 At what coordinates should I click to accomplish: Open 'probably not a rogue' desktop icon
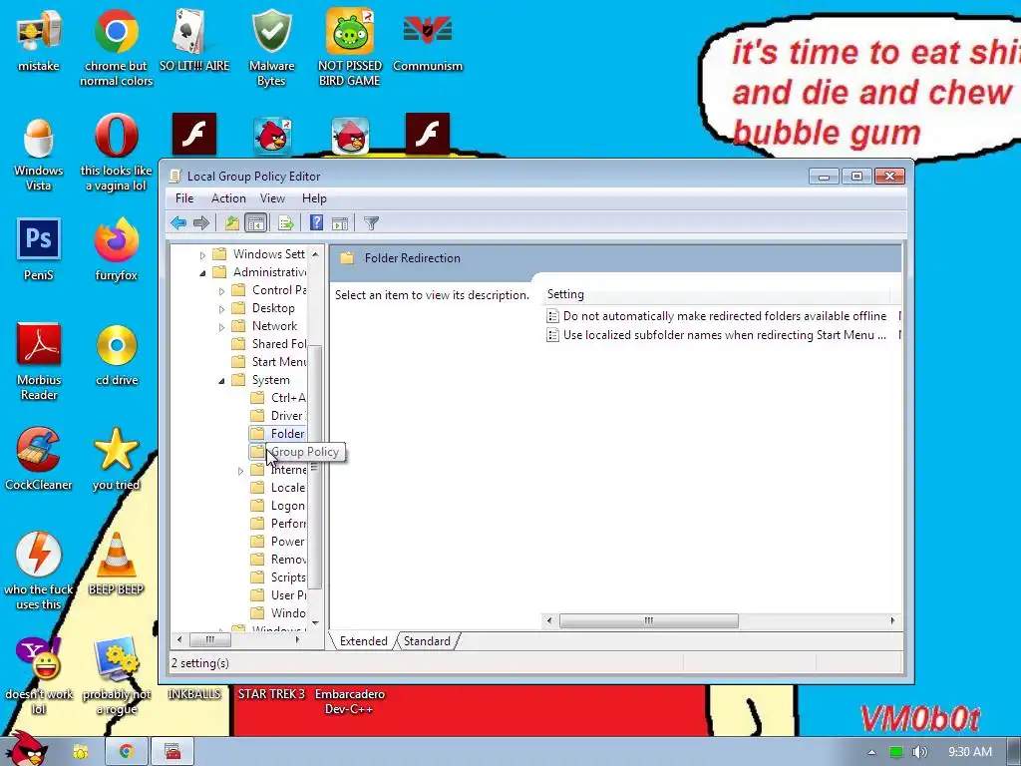(116, 676)
